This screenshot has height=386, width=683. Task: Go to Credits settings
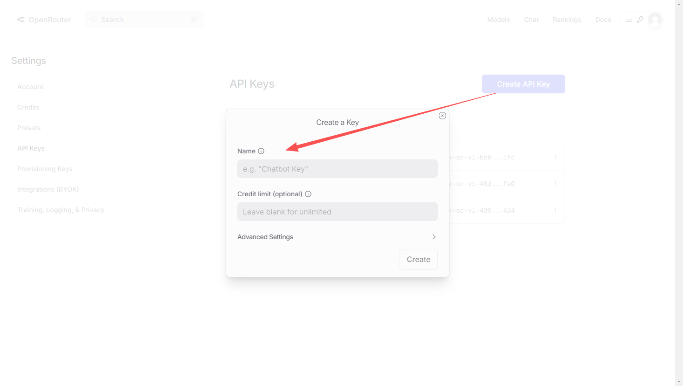[x=28, y=107]
